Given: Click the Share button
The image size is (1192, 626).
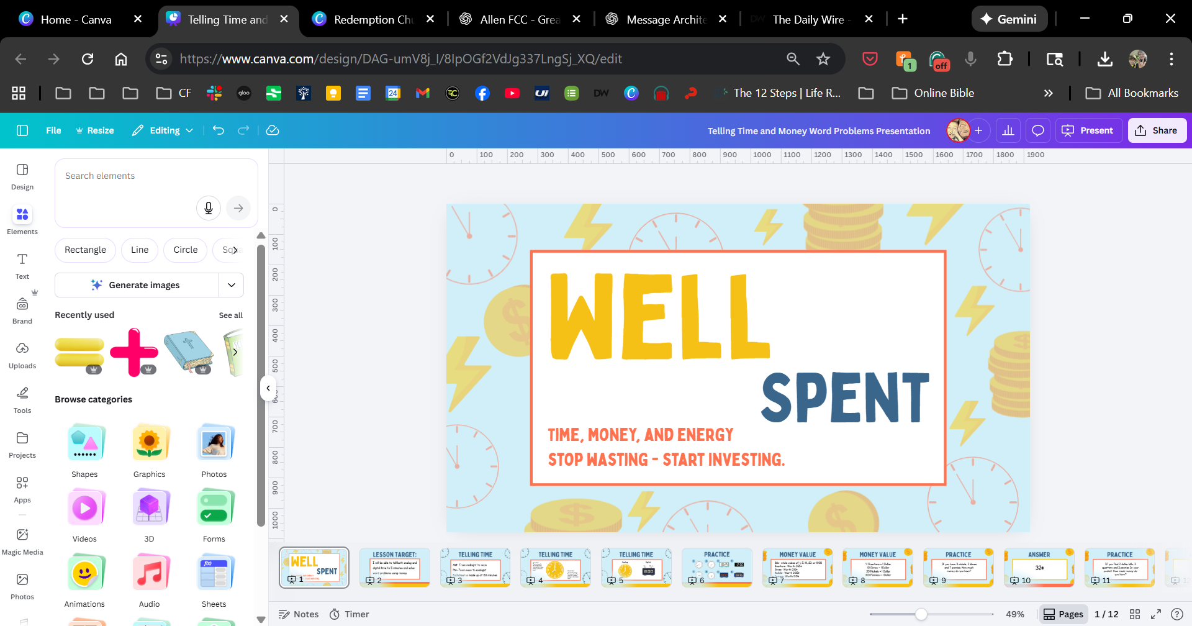Looking at the screenshot, I should (x=1157, y=130).
